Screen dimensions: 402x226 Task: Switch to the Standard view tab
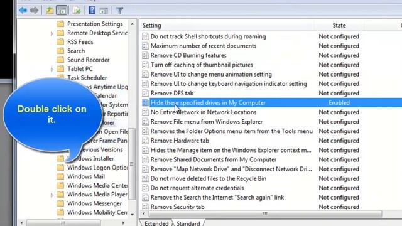[188, 223]
